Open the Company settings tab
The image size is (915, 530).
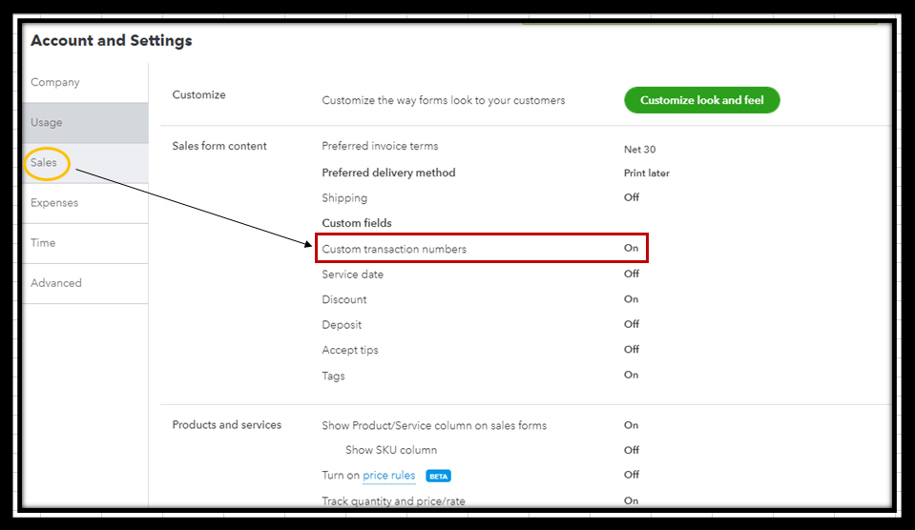pos(55,83)
